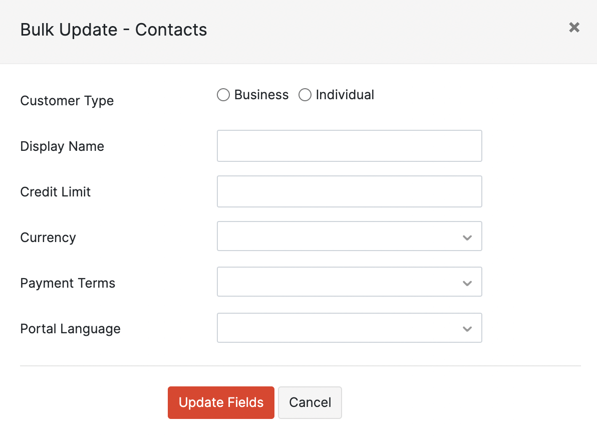Click the Bulk Update - Contacts title
The image size is (597, 436).
pos(114,30)
